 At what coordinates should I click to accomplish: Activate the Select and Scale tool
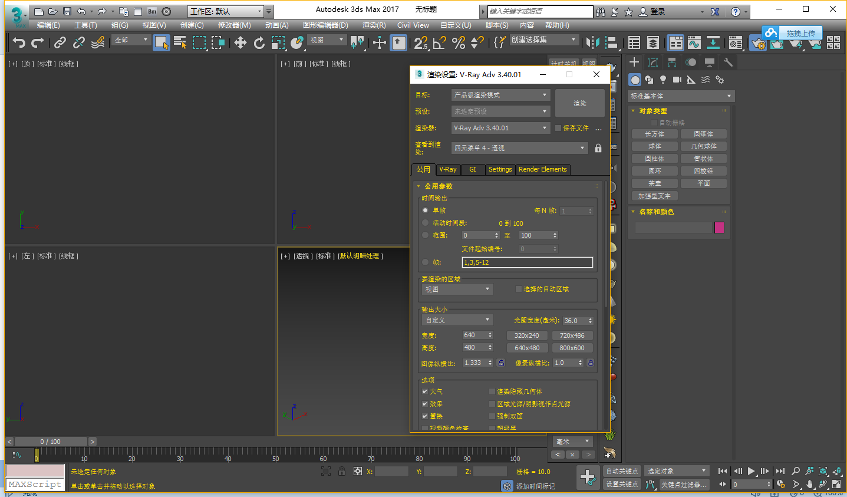(x=278, y=42)
